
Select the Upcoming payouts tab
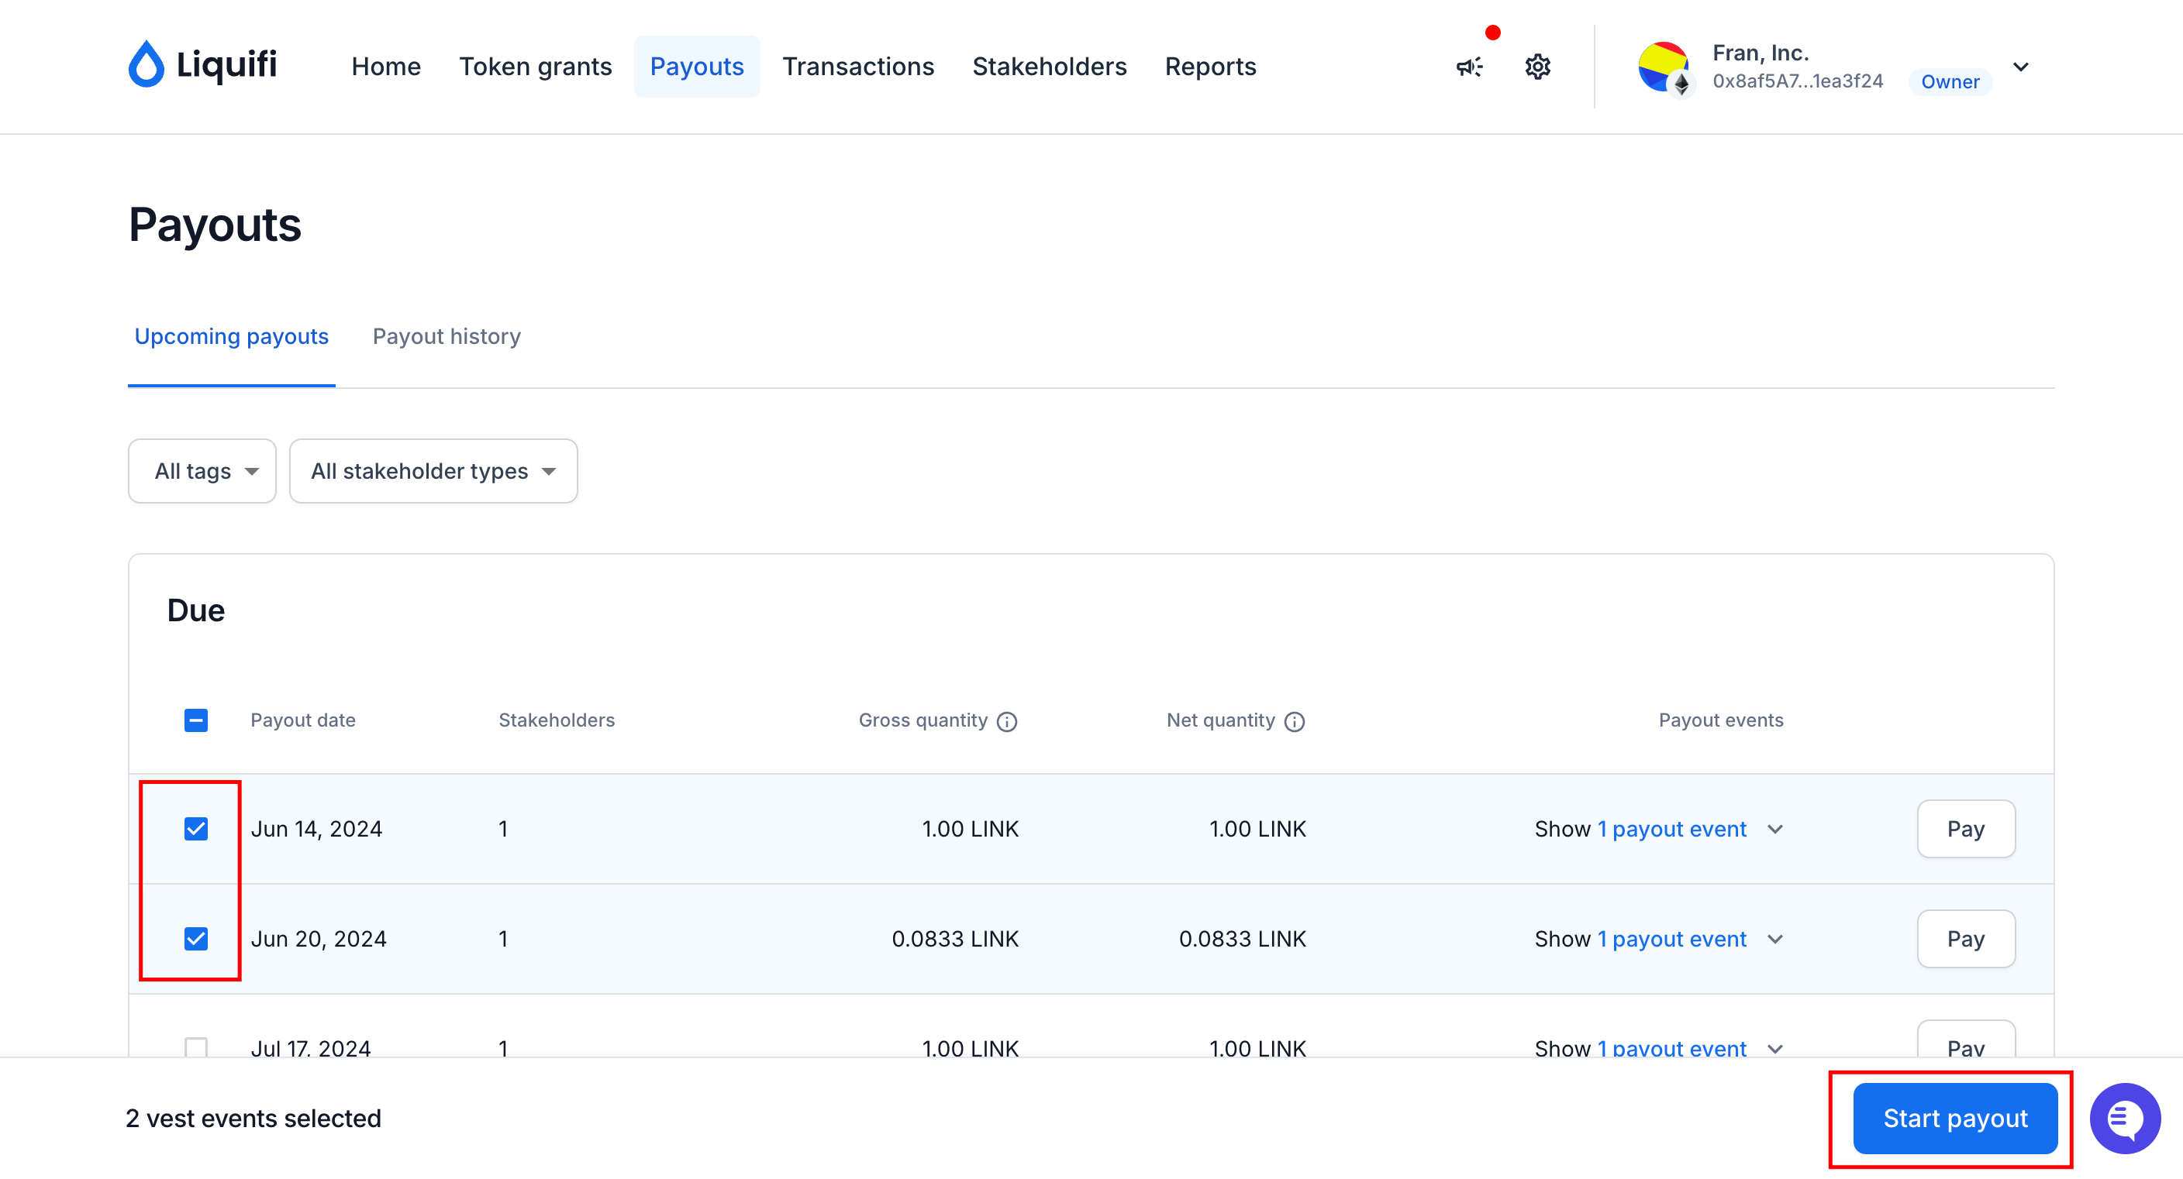(x=231, y=336)
